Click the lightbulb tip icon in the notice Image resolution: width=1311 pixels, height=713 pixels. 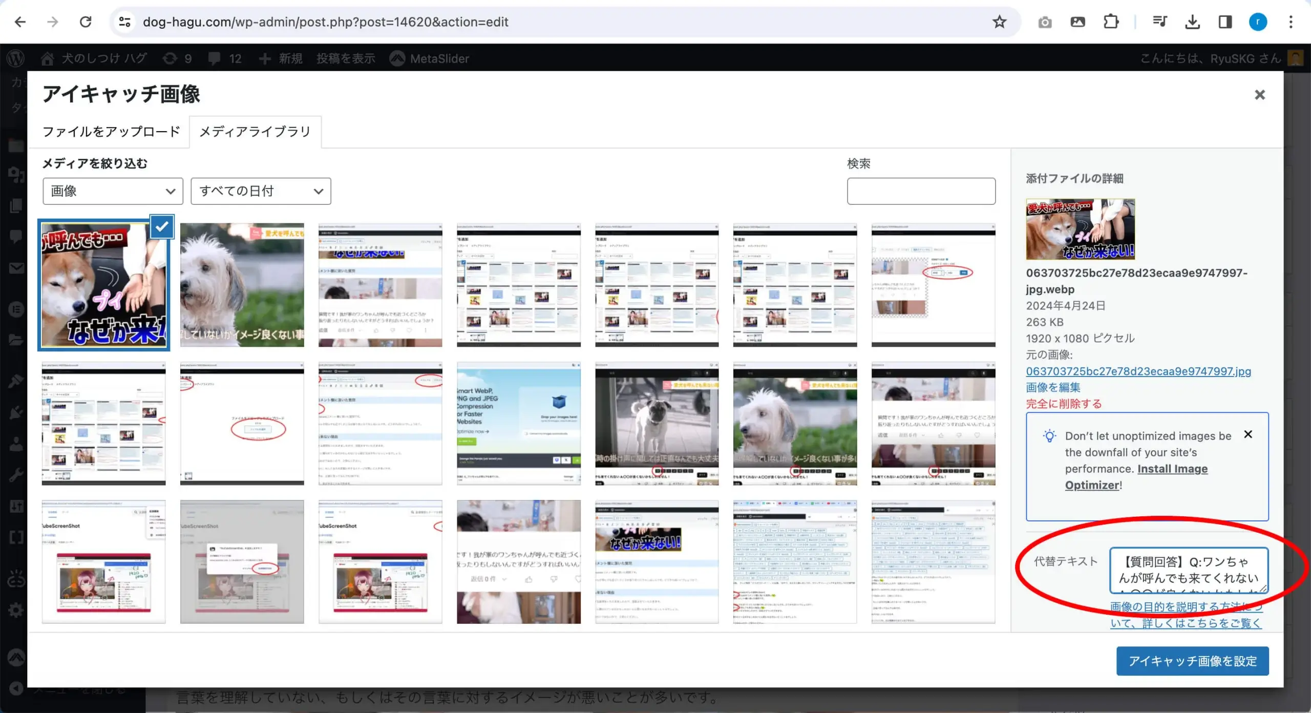tap(1049, 436)
